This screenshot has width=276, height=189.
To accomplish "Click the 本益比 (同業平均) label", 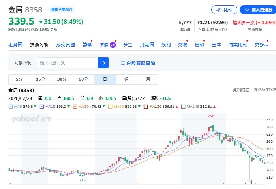I will [212, 30].
